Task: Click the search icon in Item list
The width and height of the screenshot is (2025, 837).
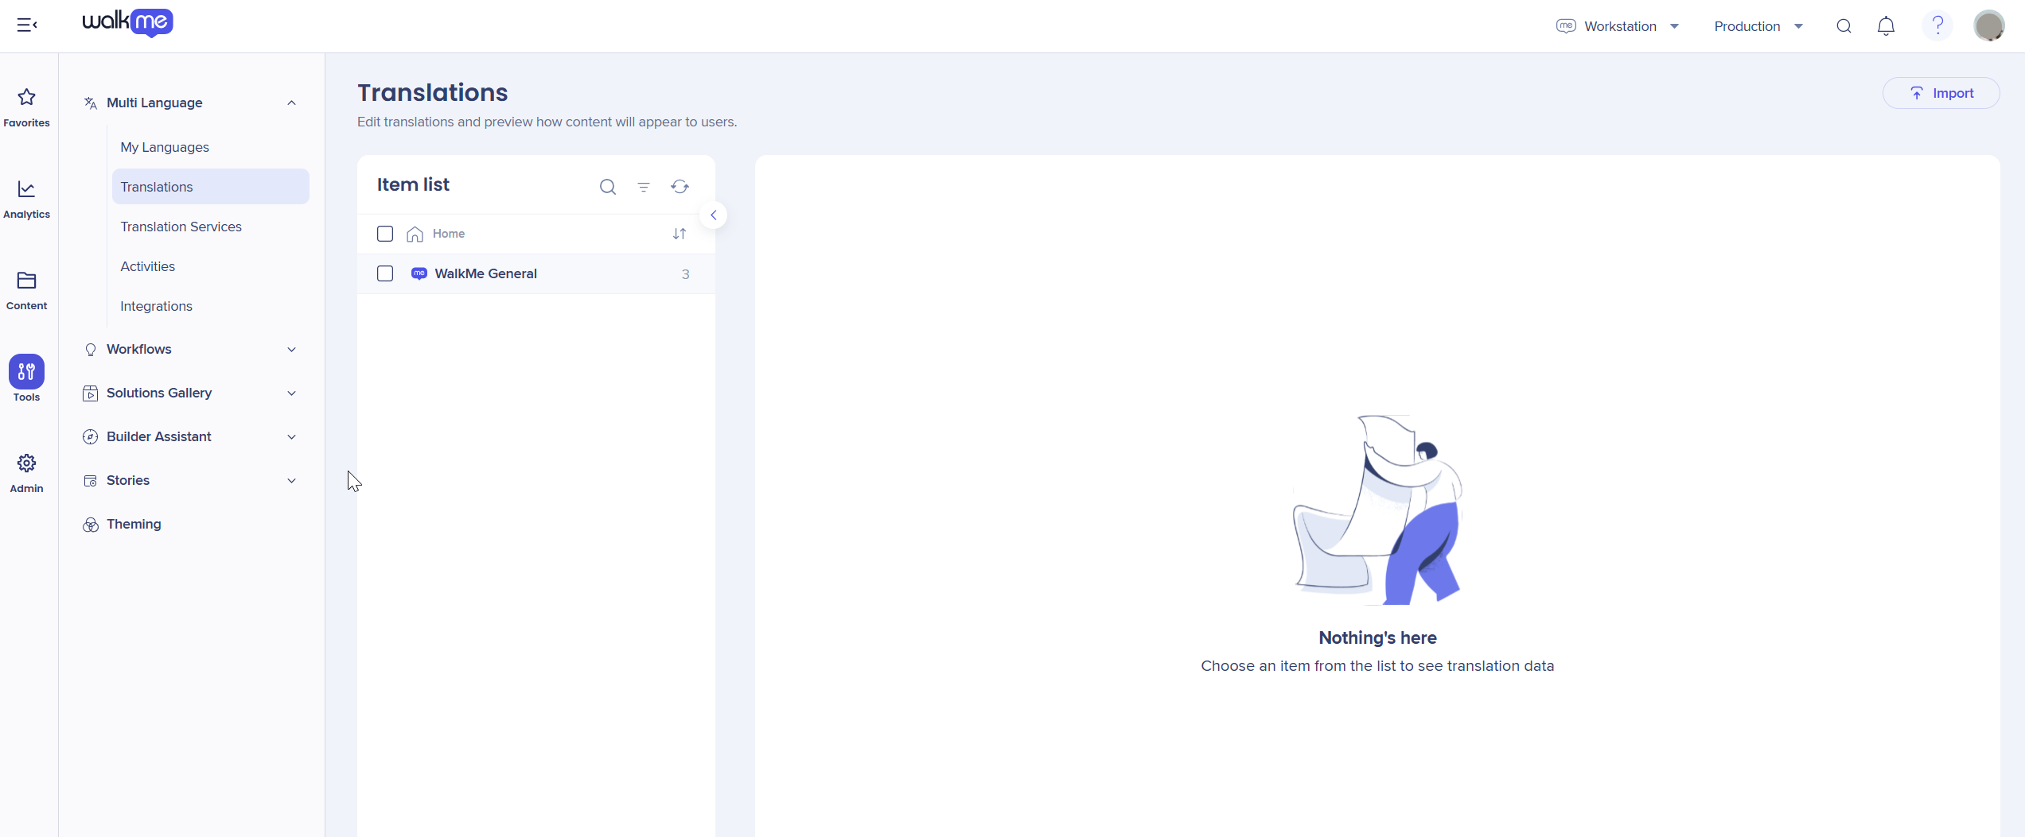Action: point(608,187)
